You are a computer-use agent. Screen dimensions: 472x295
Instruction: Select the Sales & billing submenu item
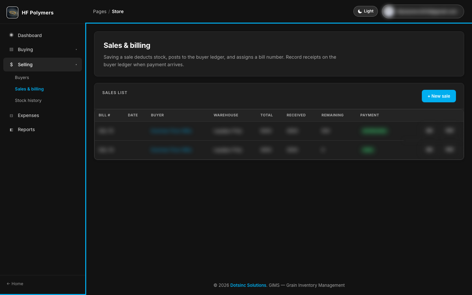(29, 89)
